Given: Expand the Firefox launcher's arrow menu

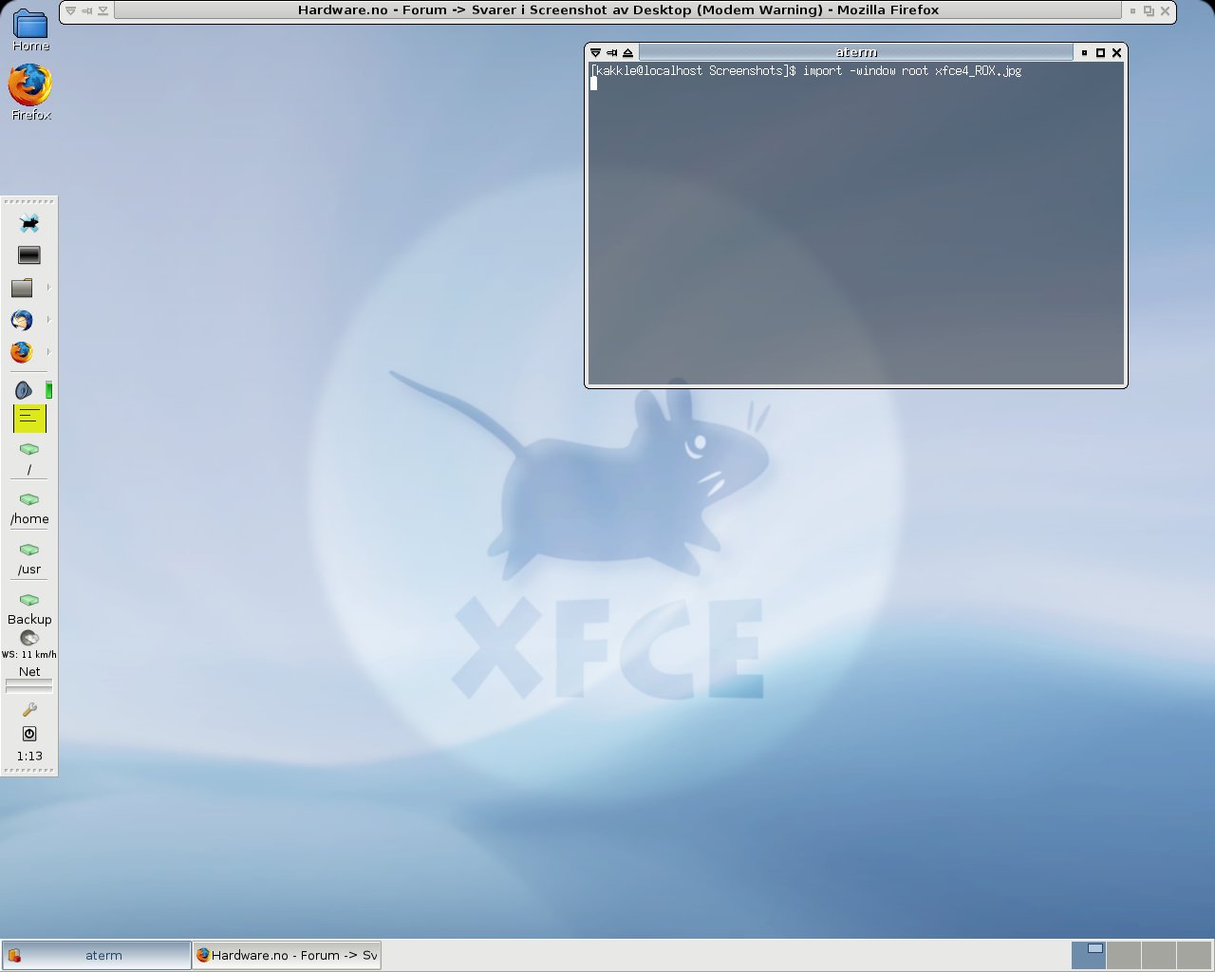Looking at the screenshot, I should [x=48, y=352].
